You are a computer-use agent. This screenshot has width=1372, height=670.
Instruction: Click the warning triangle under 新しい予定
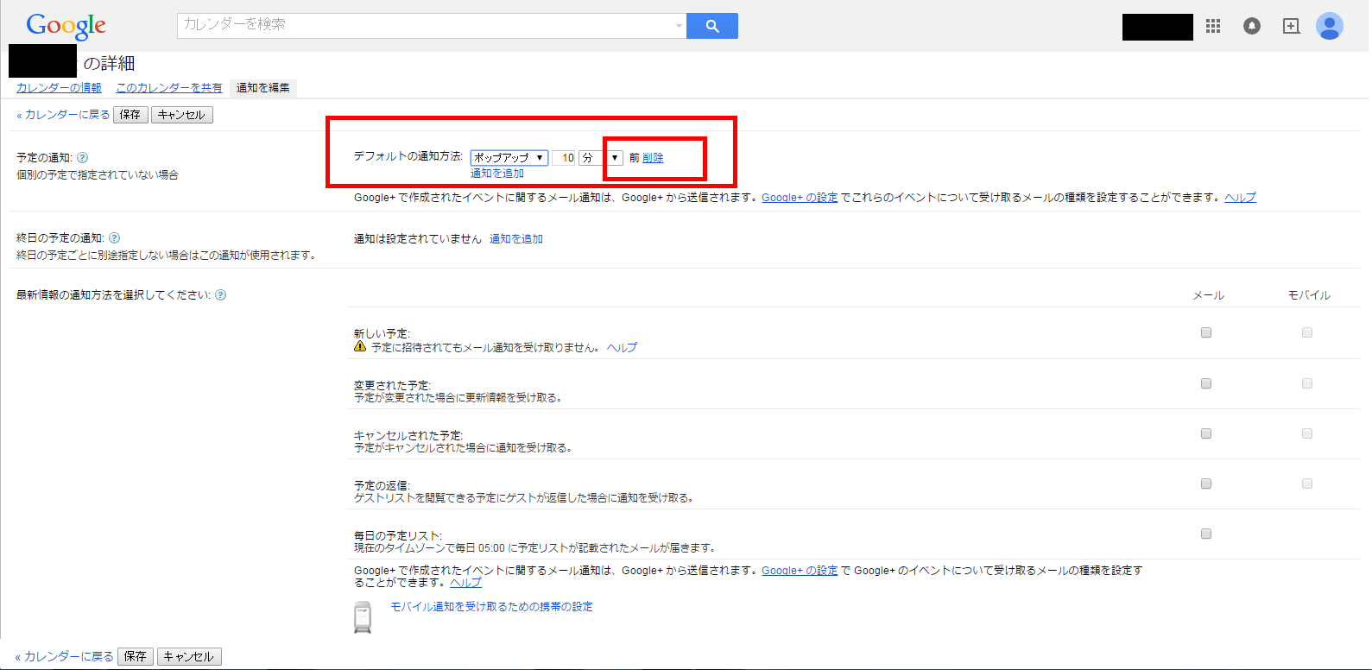click(360, 346)
